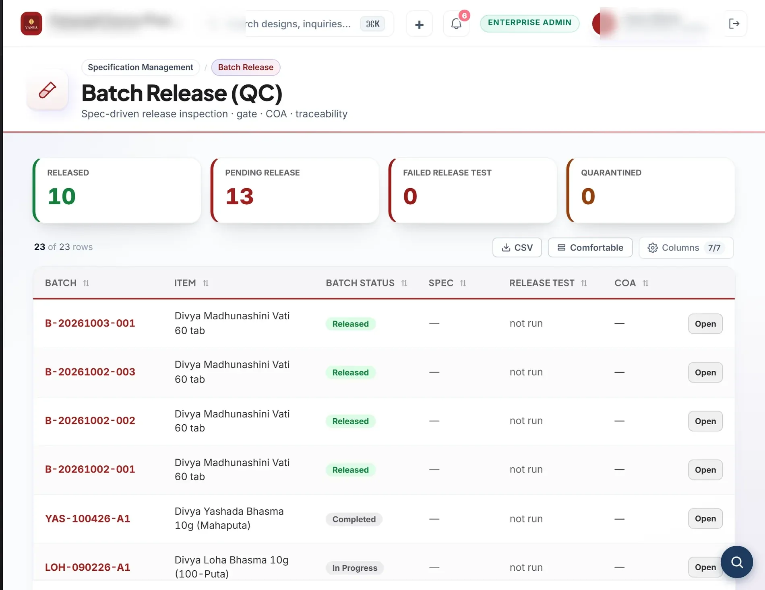This screenshot has height=590, width=765.
Task: Click the logout icon
Action: tap(734, 24)
